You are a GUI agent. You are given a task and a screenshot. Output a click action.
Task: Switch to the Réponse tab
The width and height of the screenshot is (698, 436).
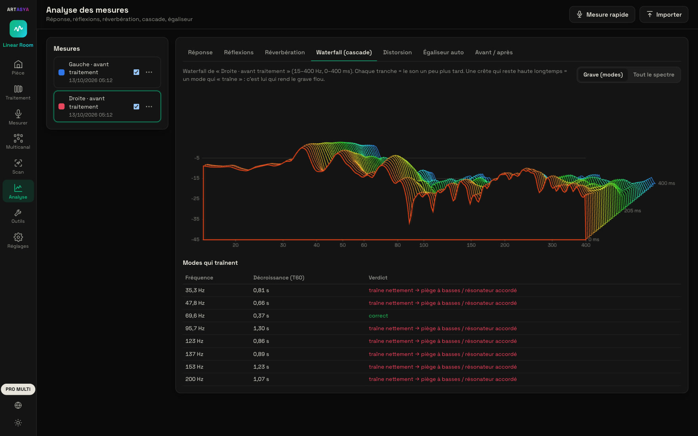[200, 52]
